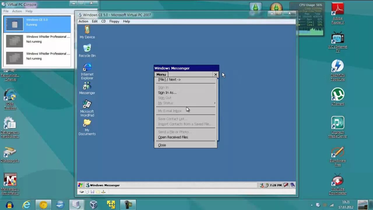This screenshot has width=373, height=210.
Task: Open the My Documents folder icon
Action: tap(87, 127)
